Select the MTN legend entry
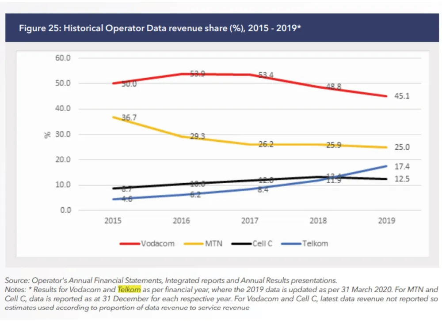Image resolution: width=442 pixels, height=321 pixels. click(203, 244)
